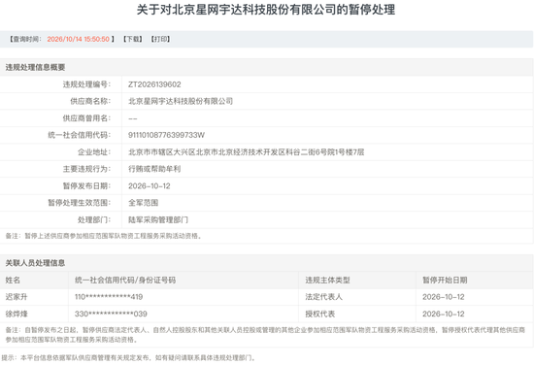Screen dimensions: 534x365
Task: Select ID number 110*************419
Action: coord(109,297)
